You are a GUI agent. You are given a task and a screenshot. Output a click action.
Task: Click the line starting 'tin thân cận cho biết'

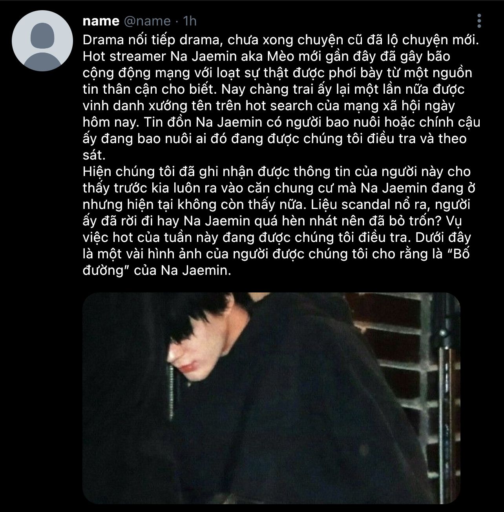click(x=274, y=89)
